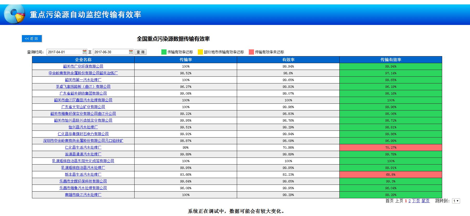Open 翁源县清源污水处理厂 link

(83, 154)
